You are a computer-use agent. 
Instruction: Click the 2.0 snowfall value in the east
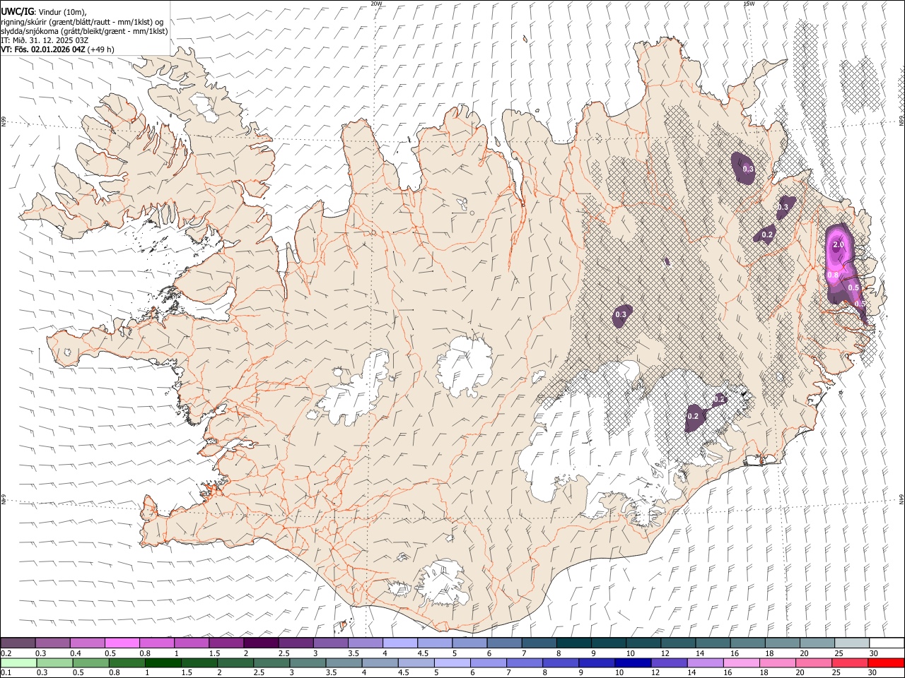(x=839, y=245)
